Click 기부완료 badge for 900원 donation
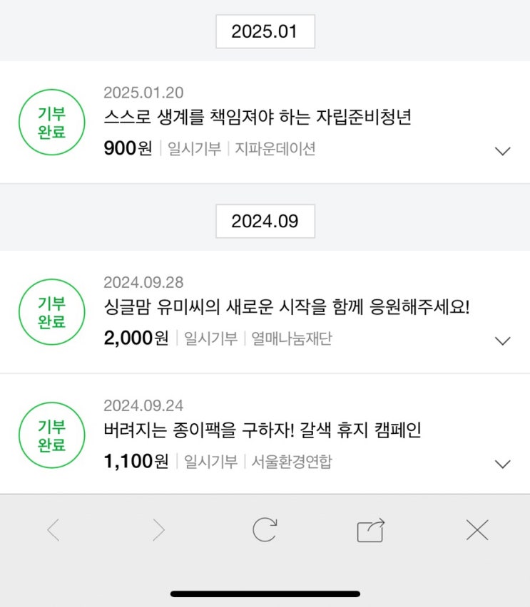This screenshot has width=530, height=607. (51, 123)
